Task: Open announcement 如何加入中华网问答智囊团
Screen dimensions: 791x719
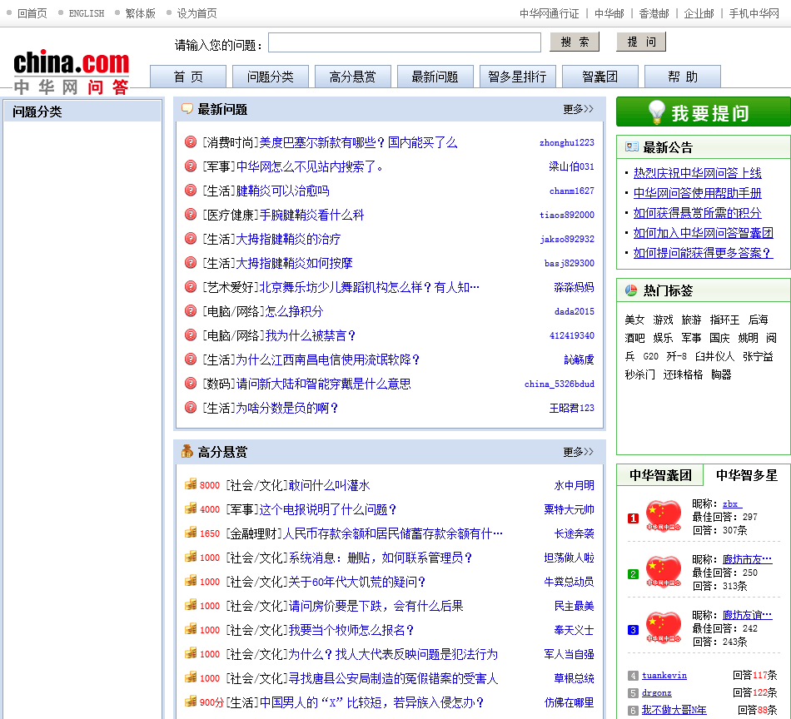Action: 704,233
